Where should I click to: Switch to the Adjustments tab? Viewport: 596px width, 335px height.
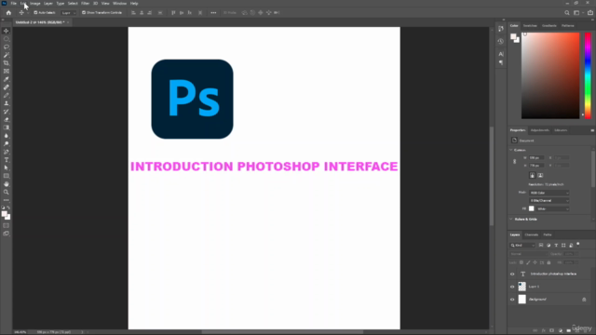[540, 130]
